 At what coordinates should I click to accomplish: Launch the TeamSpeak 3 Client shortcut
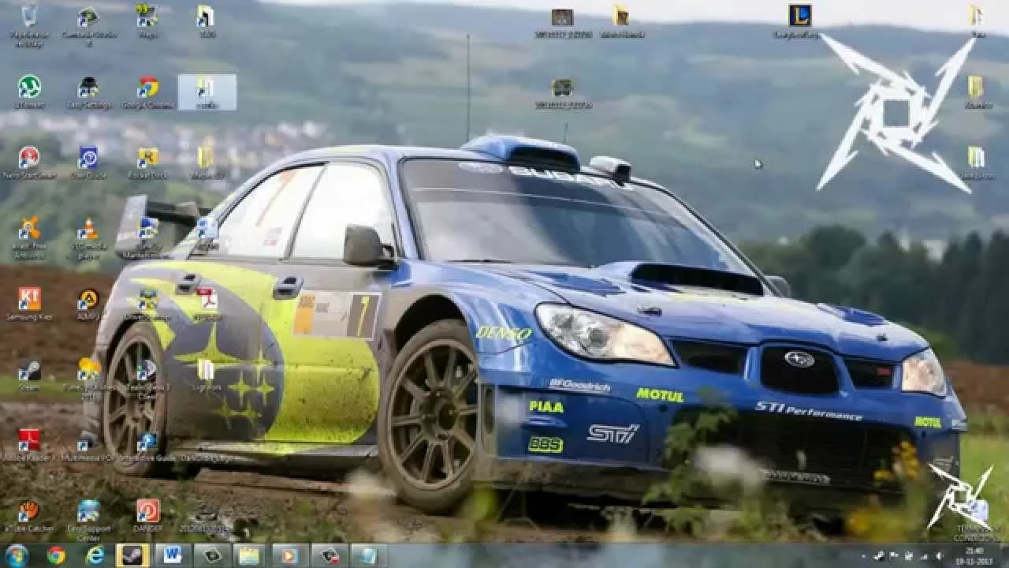[x=147, y=379]
